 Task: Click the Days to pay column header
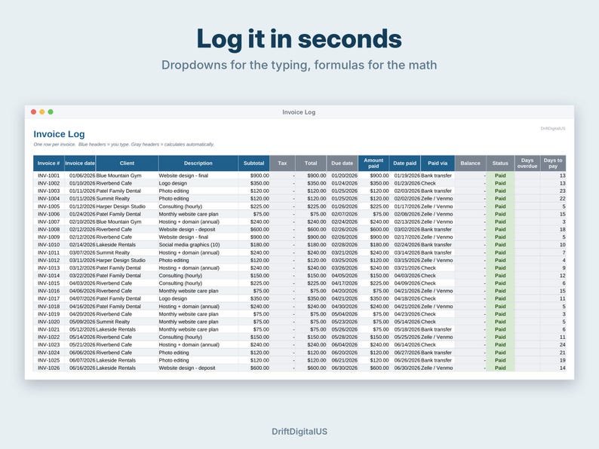point(553,163)
